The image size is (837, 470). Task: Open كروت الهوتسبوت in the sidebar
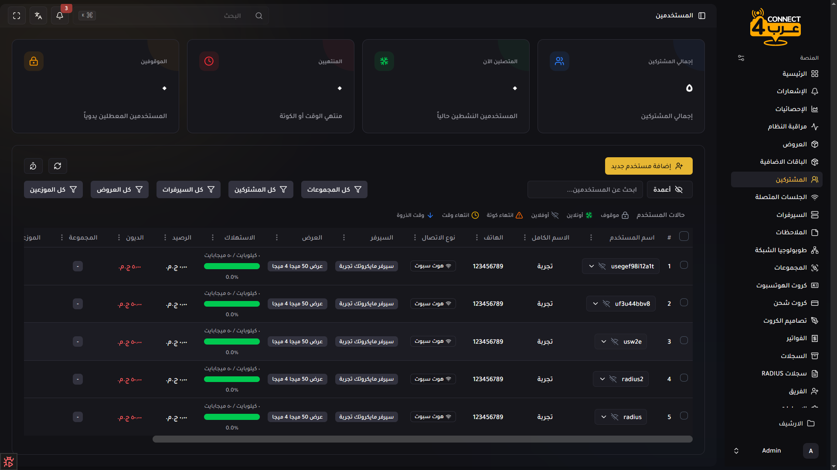pos(777,285)
